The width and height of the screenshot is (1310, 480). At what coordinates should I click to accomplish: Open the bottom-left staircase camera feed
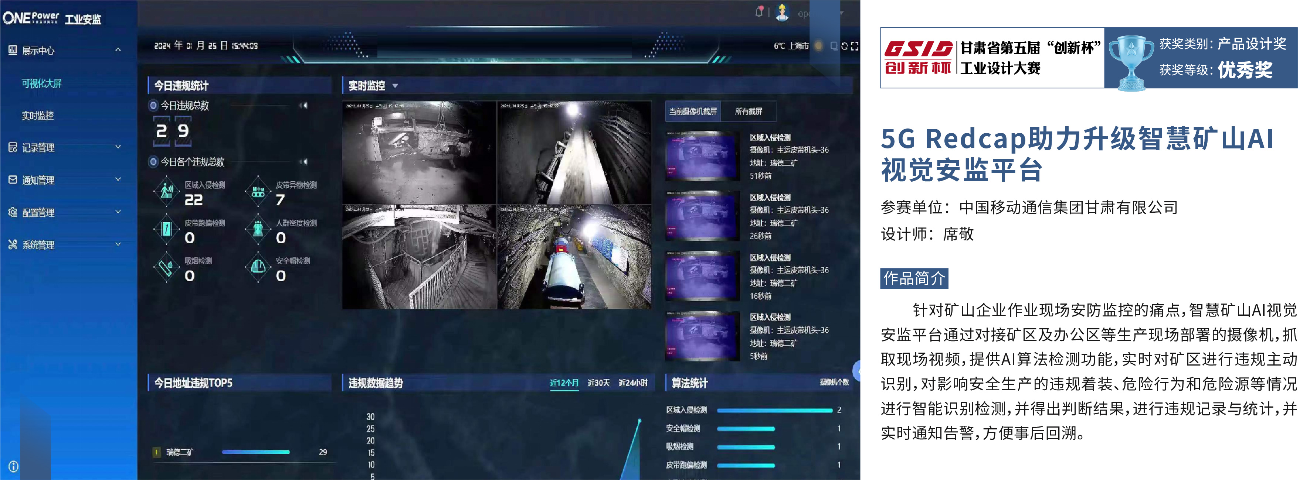420,257
